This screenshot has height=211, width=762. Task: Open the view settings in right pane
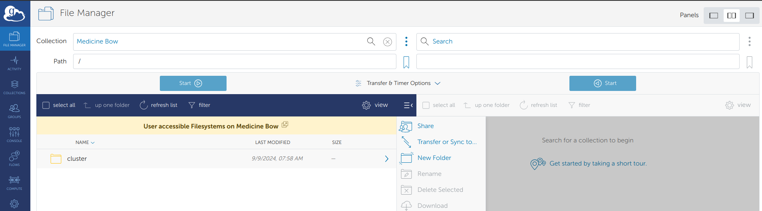tap(738, 105)
